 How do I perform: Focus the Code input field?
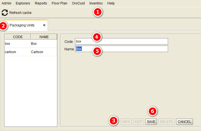pos(122,41)
